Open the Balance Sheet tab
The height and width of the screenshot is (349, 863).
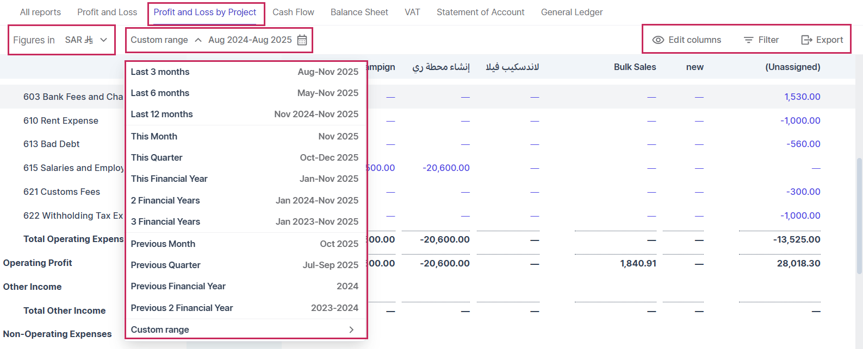(x=359, y=12)
